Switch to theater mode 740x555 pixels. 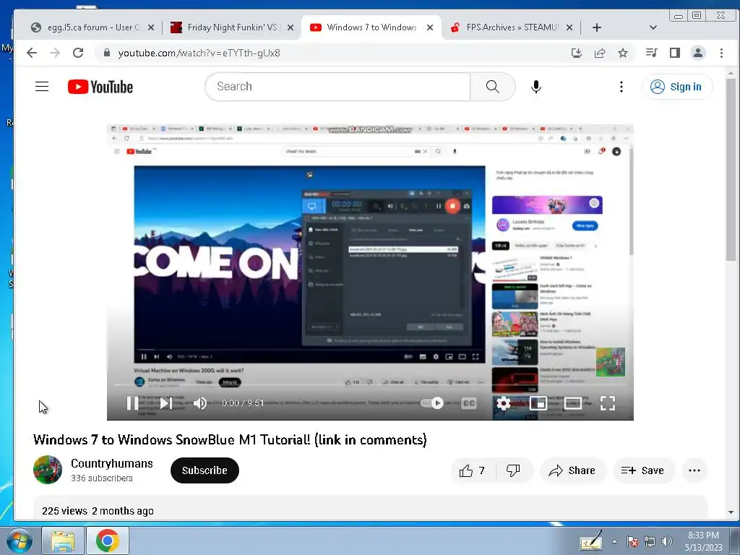[572, 403]
